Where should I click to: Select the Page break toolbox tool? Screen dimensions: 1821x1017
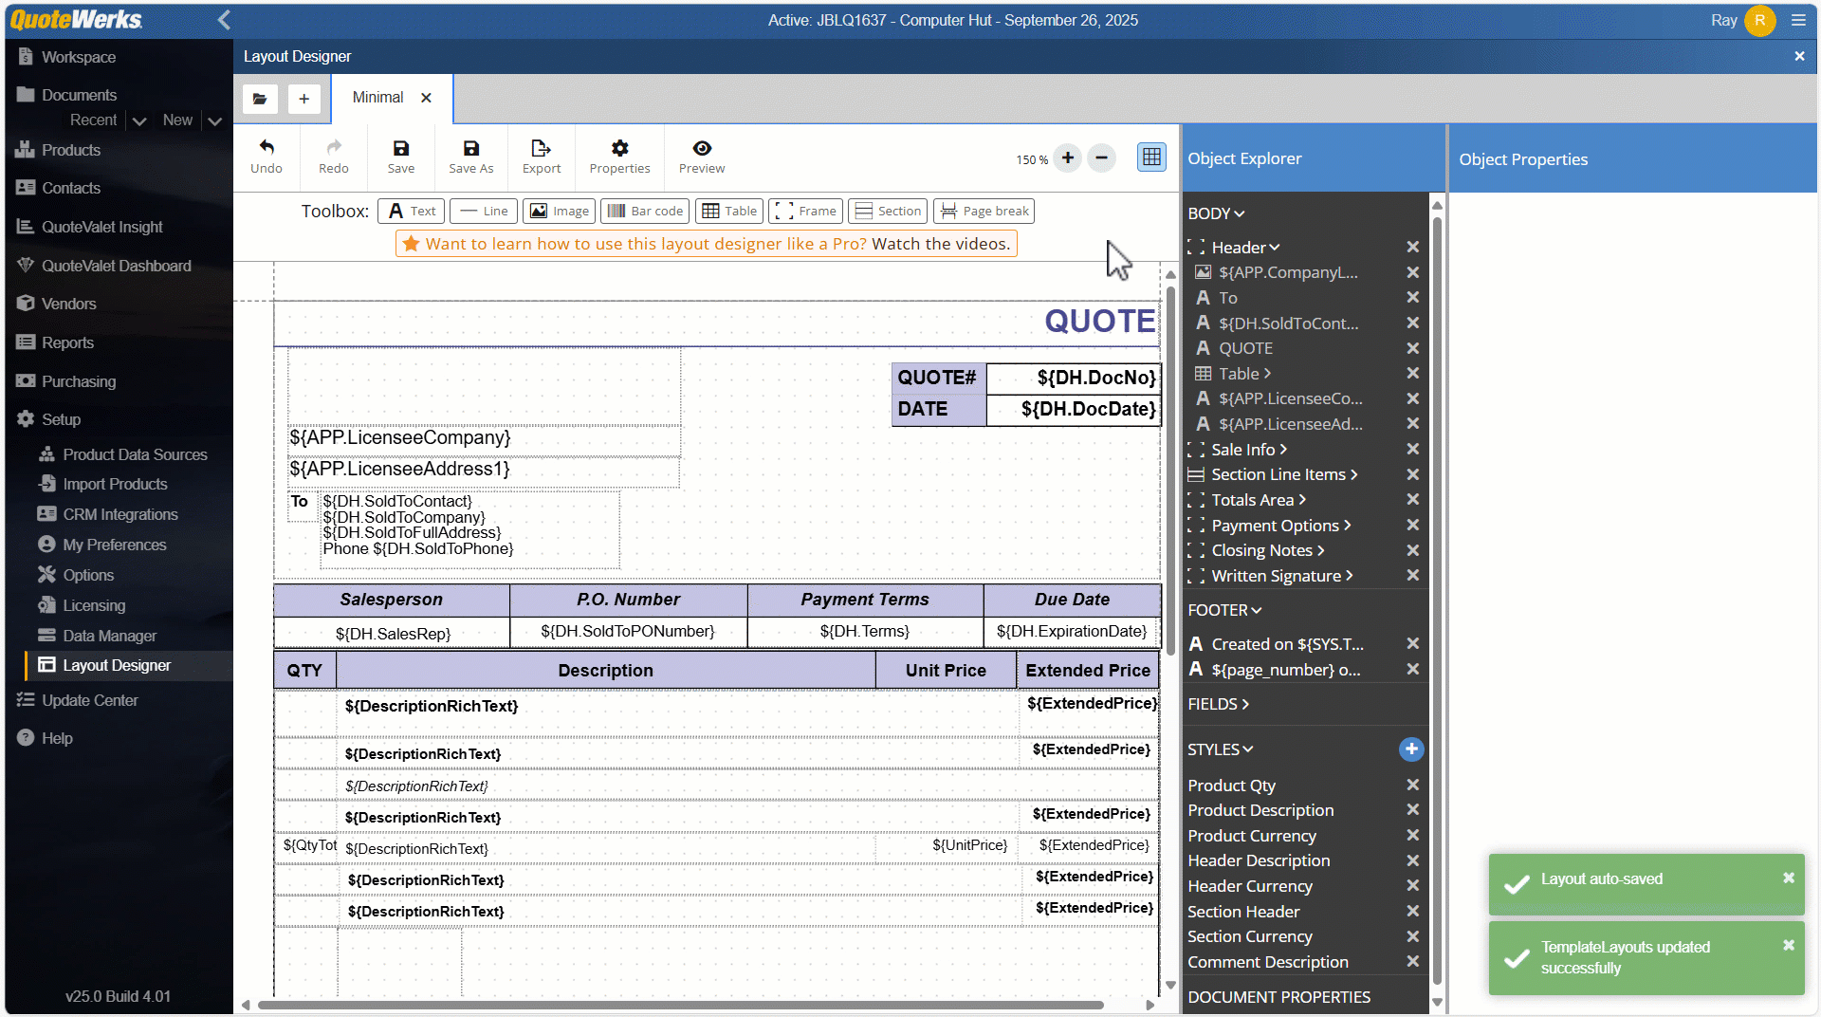(x=984, y=211)
